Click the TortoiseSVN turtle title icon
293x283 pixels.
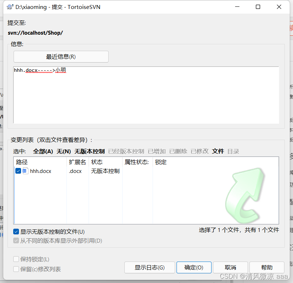click(x=10, y=7)
